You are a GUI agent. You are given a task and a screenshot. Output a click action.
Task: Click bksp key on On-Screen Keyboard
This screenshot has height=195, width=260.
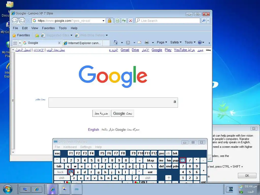pos(151,160)
